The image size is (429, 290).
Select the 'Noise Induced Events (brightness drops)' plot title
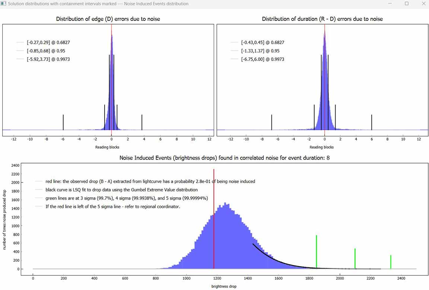pos(224,158)
